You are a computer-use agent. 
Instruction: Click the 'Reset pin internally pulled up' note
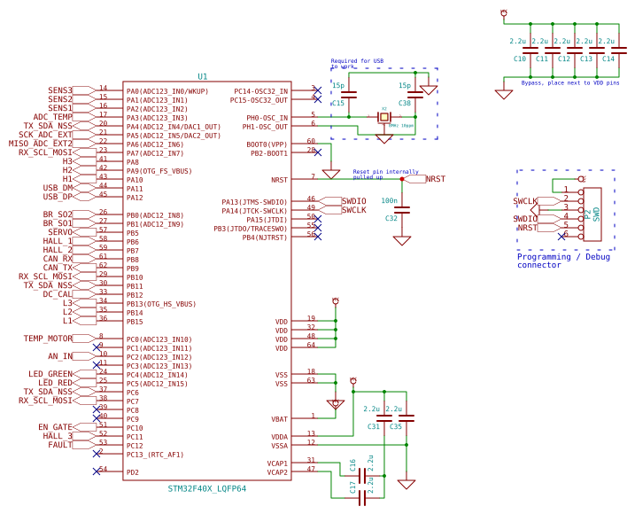(385, 175)
